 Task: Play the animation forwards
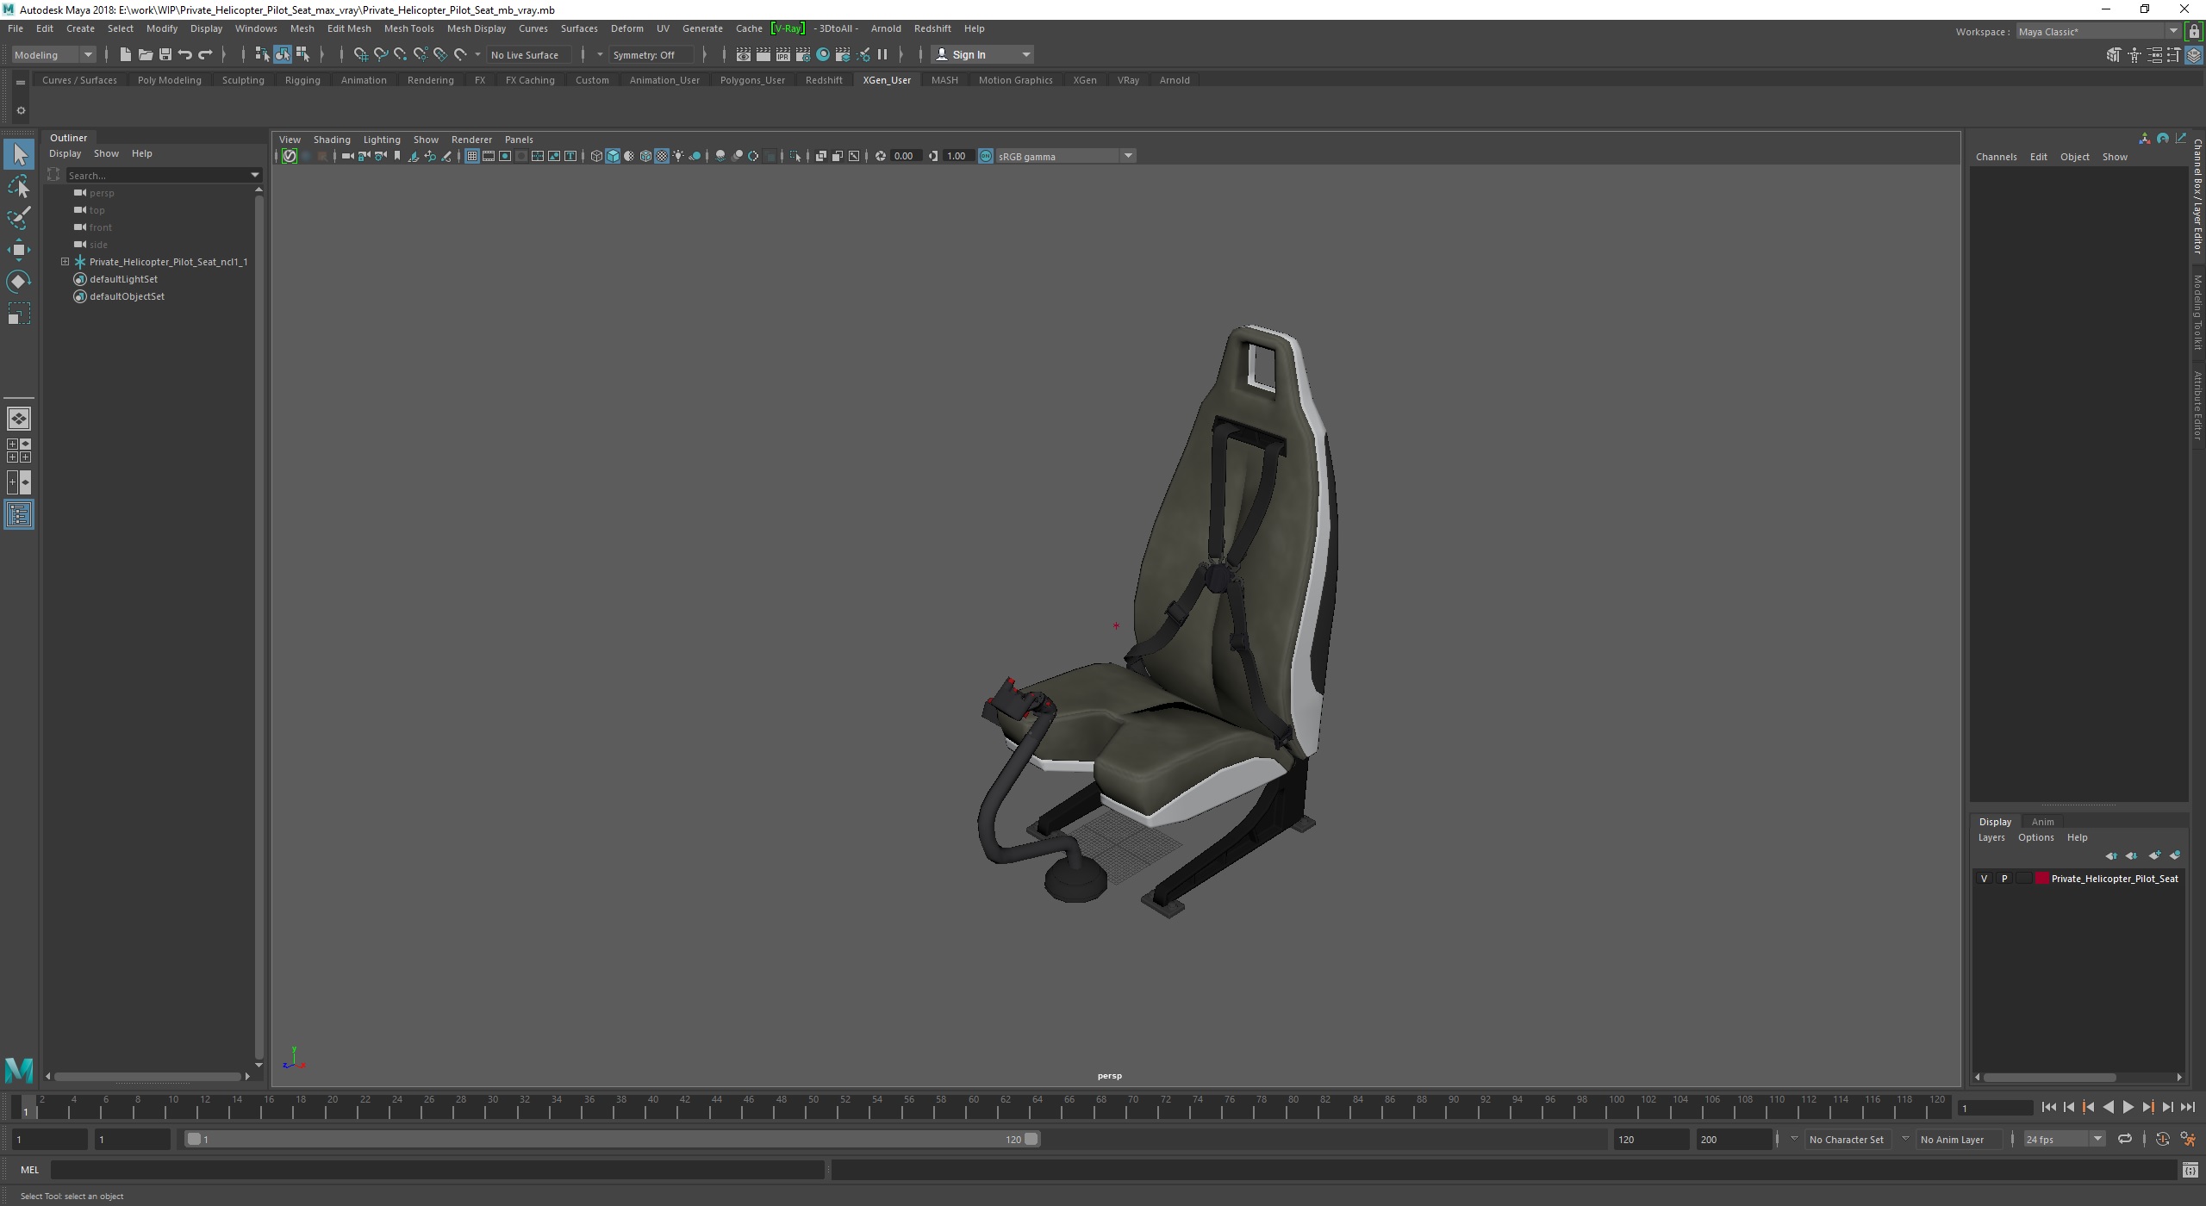click(x=2128, y=1108)
